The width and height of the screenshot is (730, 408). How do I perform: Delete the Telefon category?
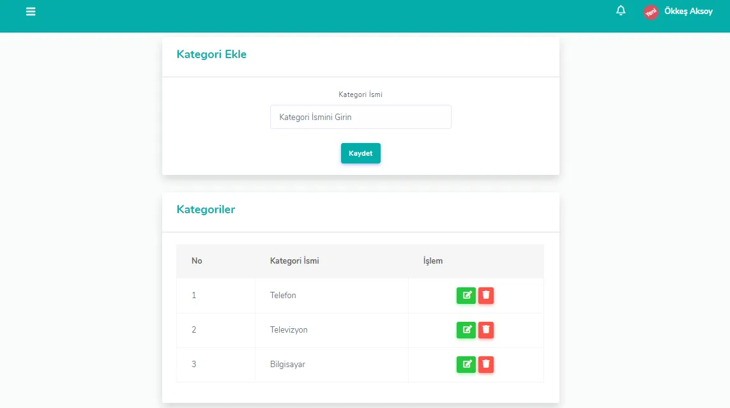(485, 296)
